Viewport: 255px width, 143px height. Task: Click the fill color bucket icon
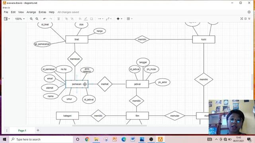(80, 19)
